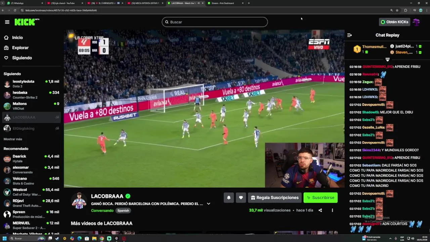Screen dimensions: 430x242
Task: Open recommended channel alexomar
Action: click(x=31, y=170)
